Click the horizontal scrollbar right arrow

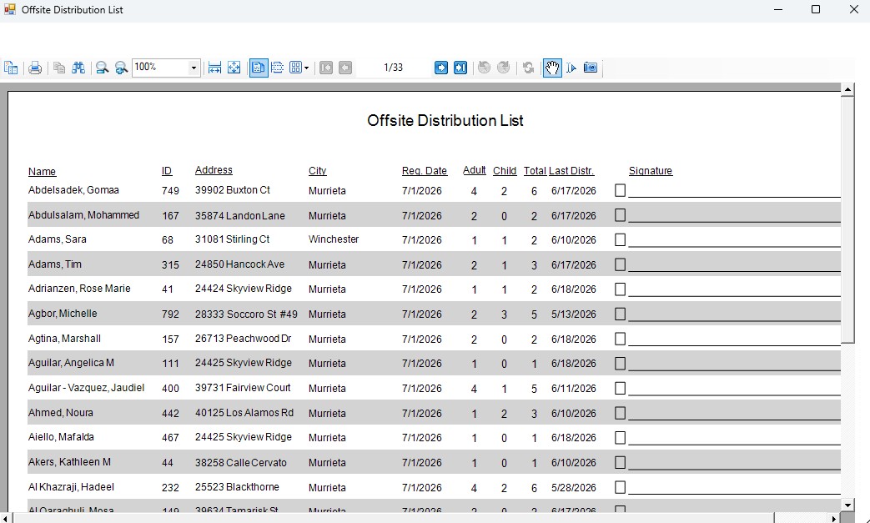[834, 519]
